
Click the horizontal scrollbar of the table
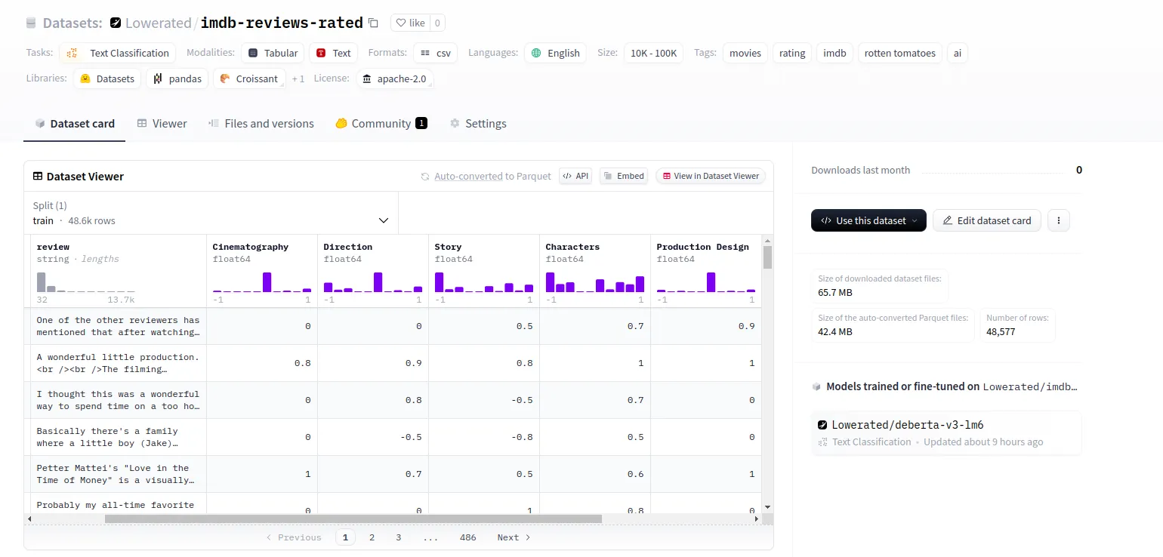(x=353, y=519)
